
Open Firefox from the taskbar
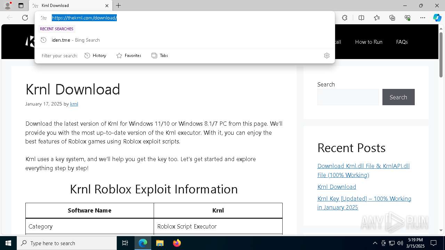click(177, 243)
